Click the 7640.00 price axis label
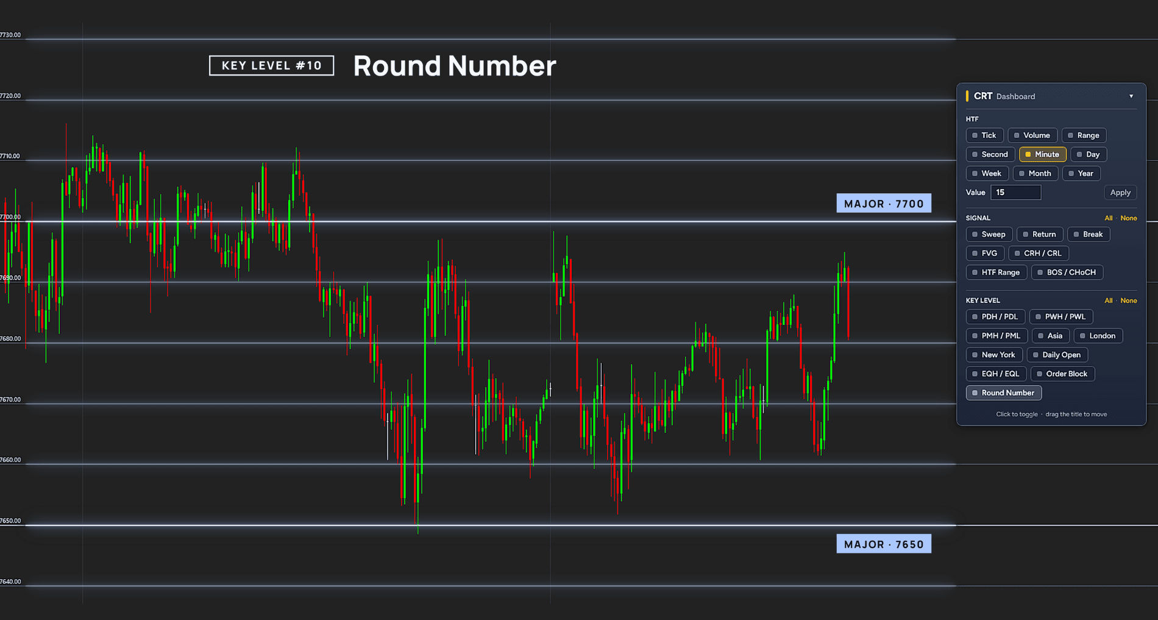The width and height of the screenshot is (1158, 620). point(10,582)
